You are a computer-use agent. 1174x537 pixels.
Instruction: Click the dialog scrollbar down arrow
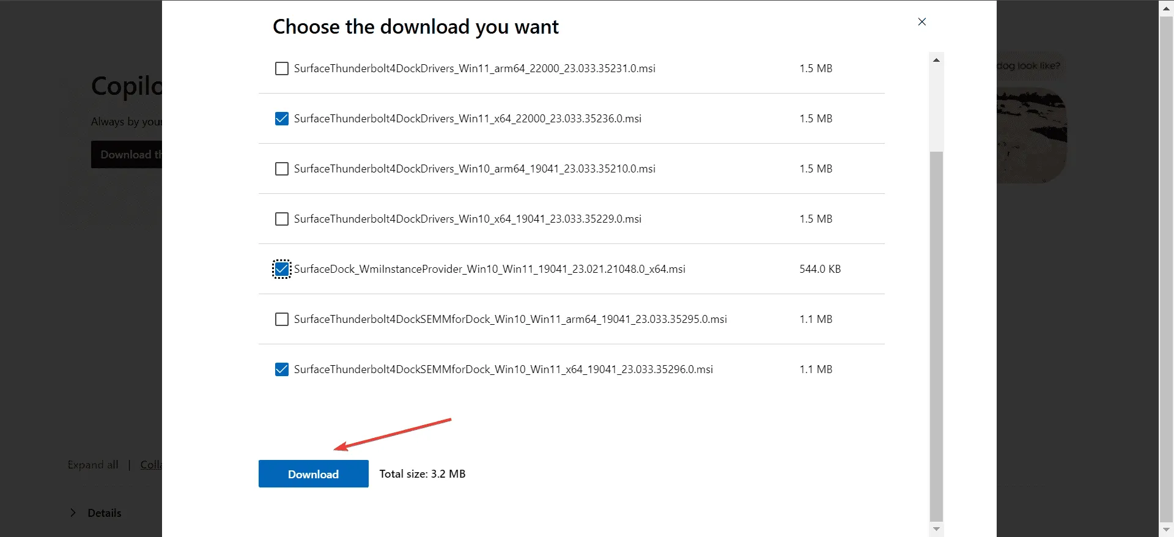point(936,529)
